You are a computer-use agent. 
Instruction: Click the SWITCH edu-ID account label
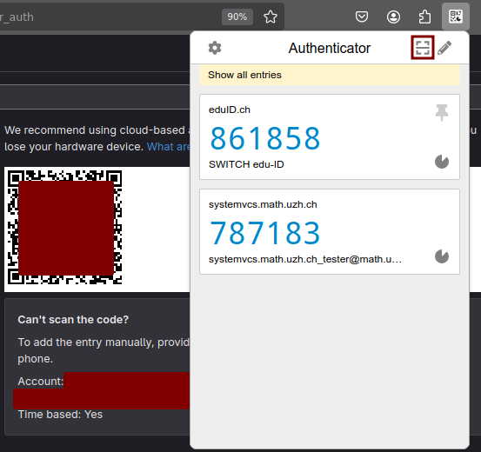pyautogui.click(x=246, y=164)
